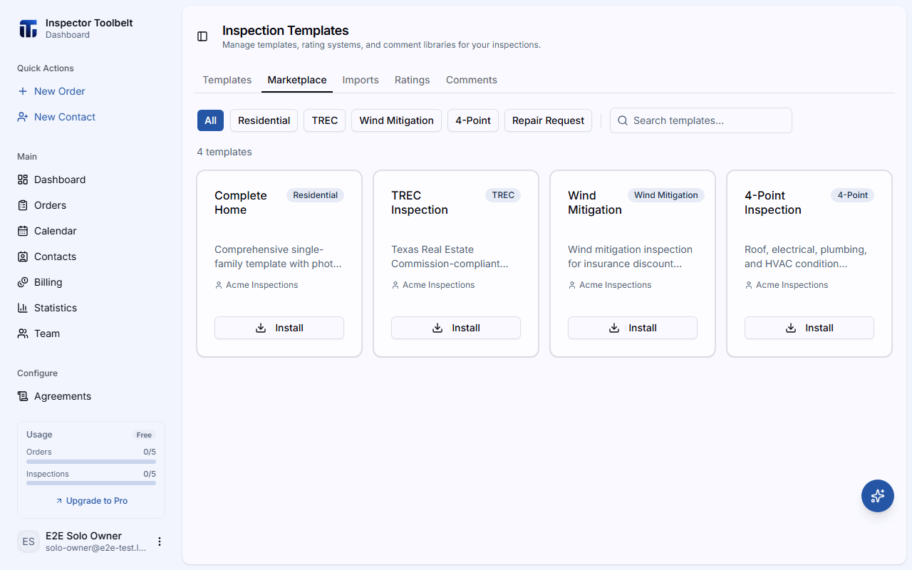
Task: Click the ES user avatar
Action: tap(28, 541)
